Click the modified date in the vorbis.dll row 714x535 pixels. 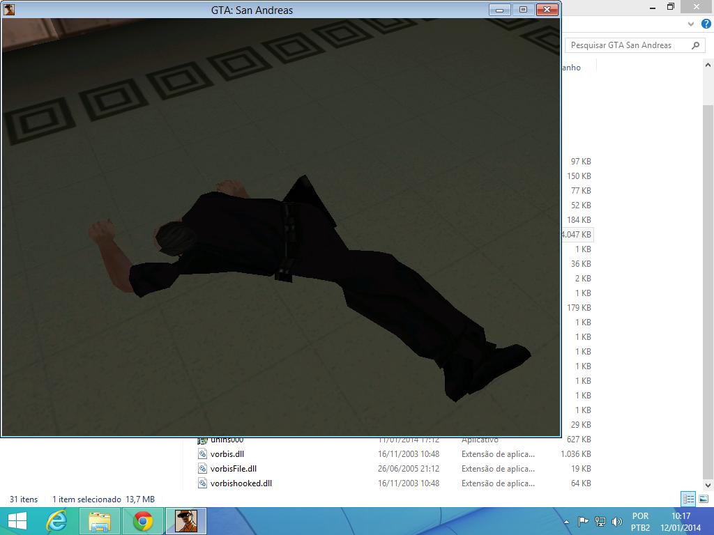(x=409, y=454)
